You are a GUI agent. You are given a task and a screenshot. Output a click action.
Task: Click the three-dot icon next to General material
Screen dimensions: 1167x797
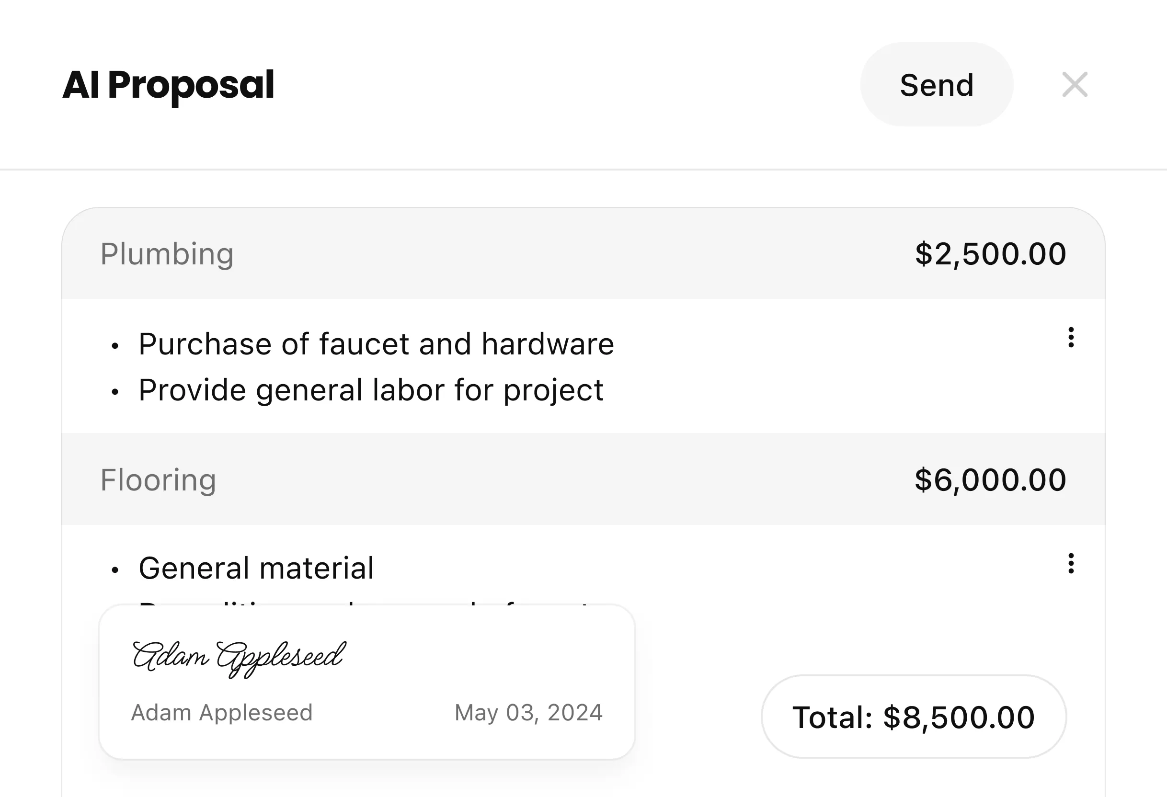pyautogui.click(x=1071, y=564)
